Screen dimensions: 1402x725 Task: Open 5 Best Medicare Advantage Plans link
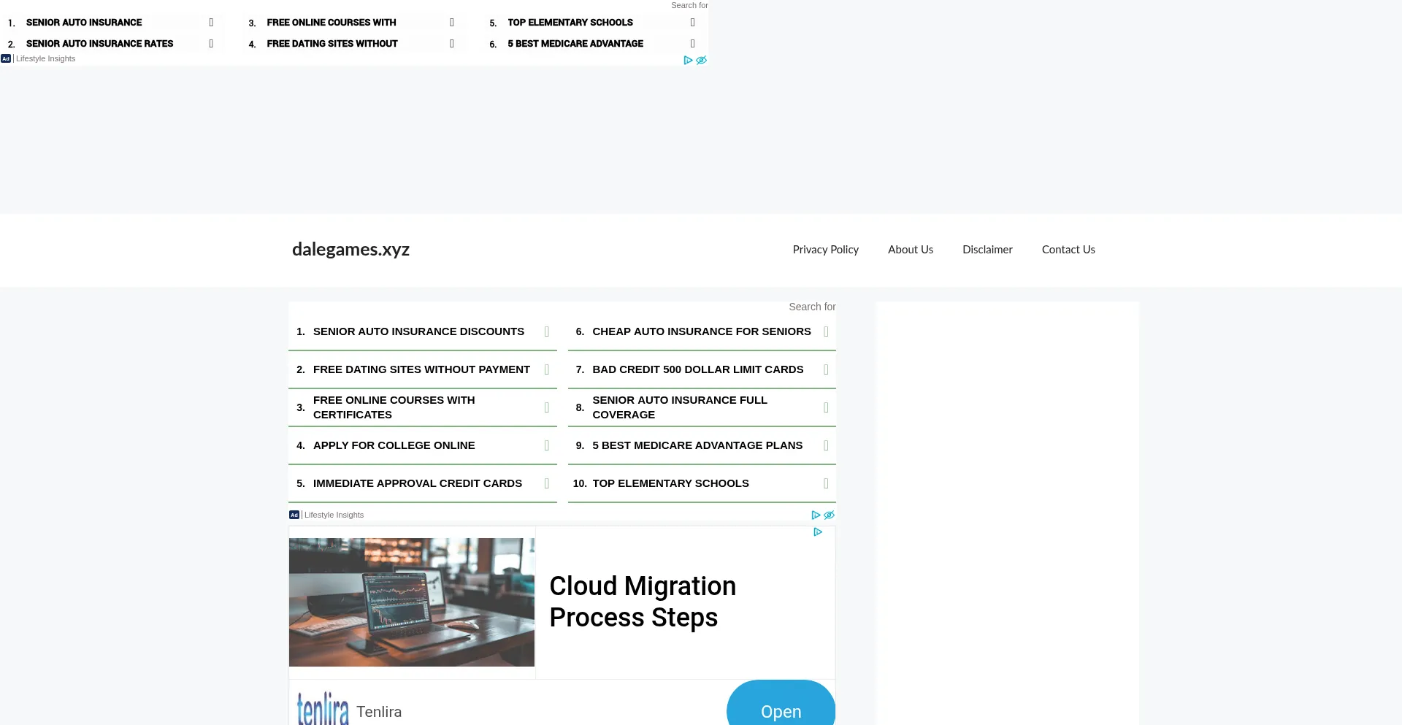click(x=697, y=446)
